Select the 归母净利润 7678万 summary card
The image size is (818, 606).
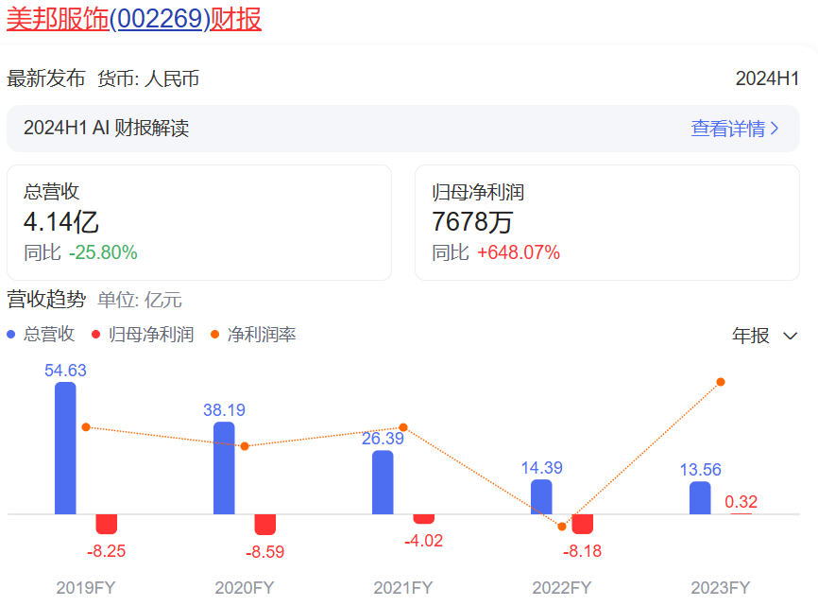[606, 222]
